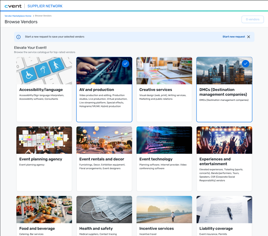Click the Event planning agency title
This screenshot has height=236, width=268.
(x=41, y=159)
